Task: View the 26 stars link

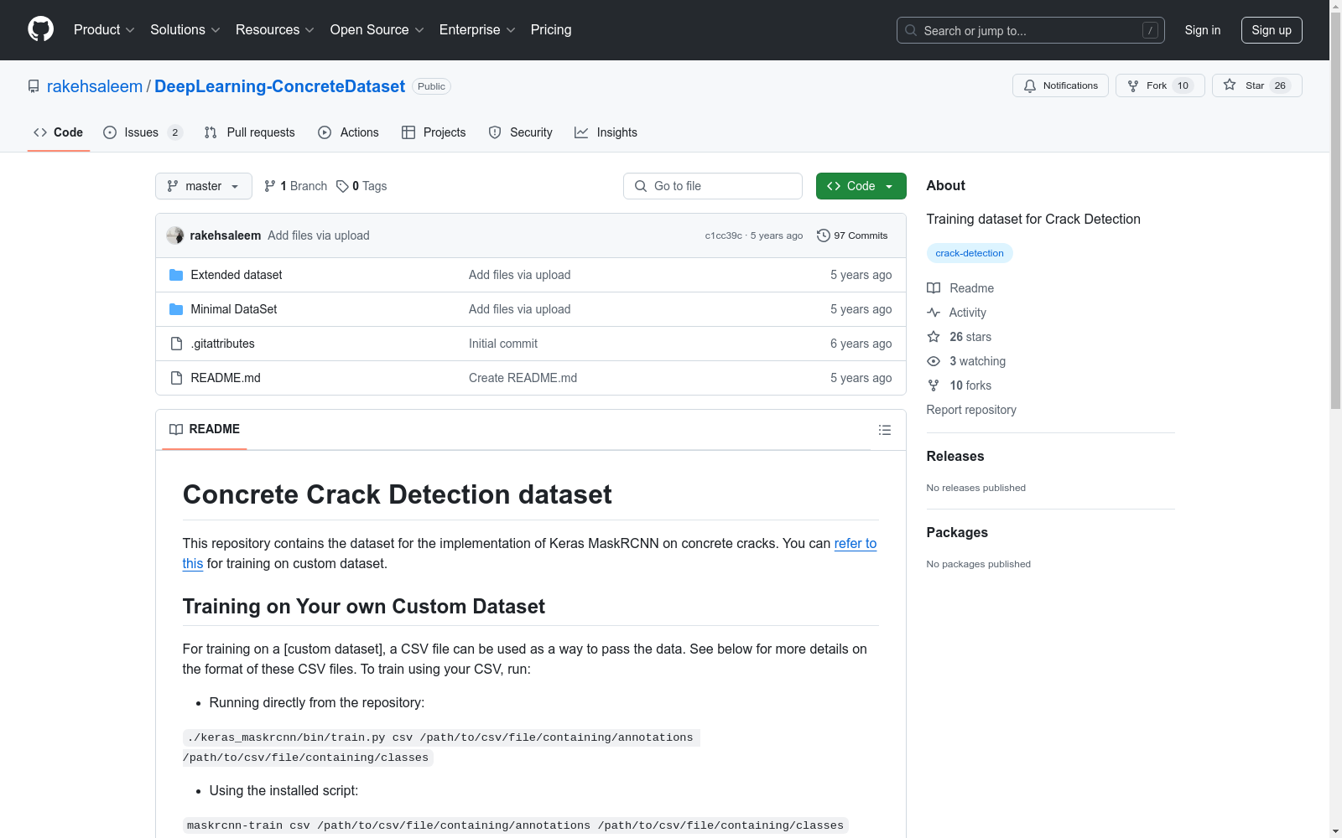Action: (960, 337)
